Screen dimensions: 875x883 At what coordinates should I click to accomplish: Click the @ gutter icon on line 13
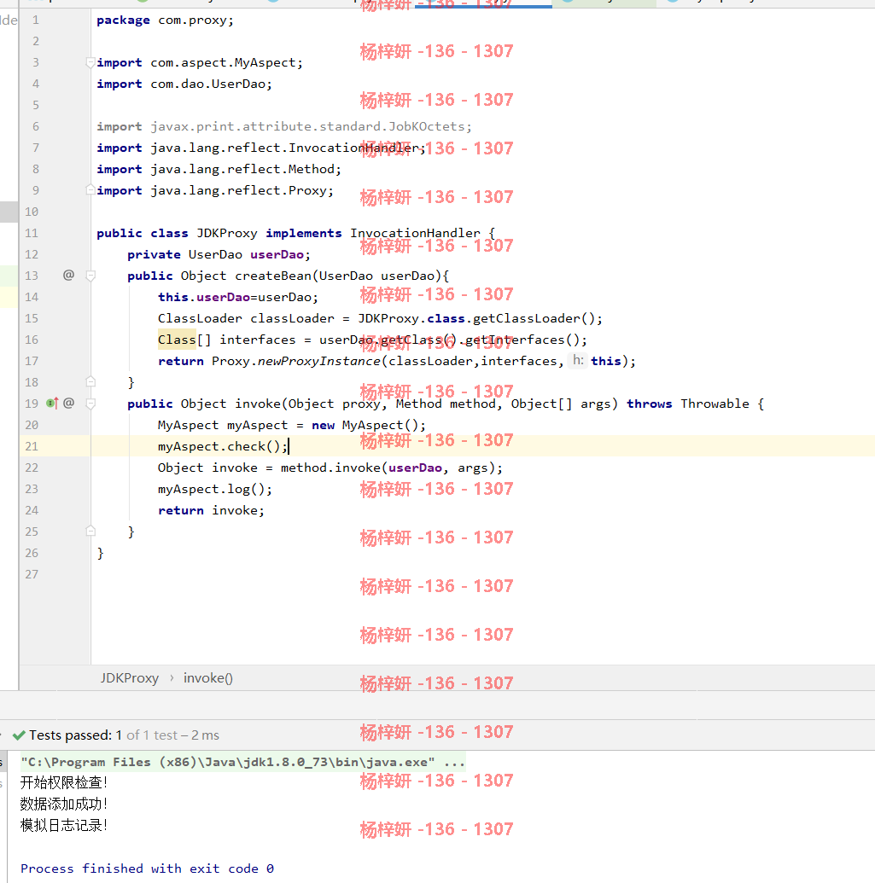[x=69, y=275]
